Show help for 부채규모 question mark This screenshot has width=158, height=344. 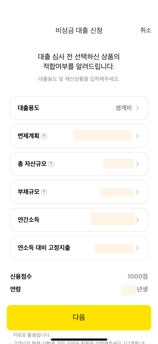(x=44, y=192)
